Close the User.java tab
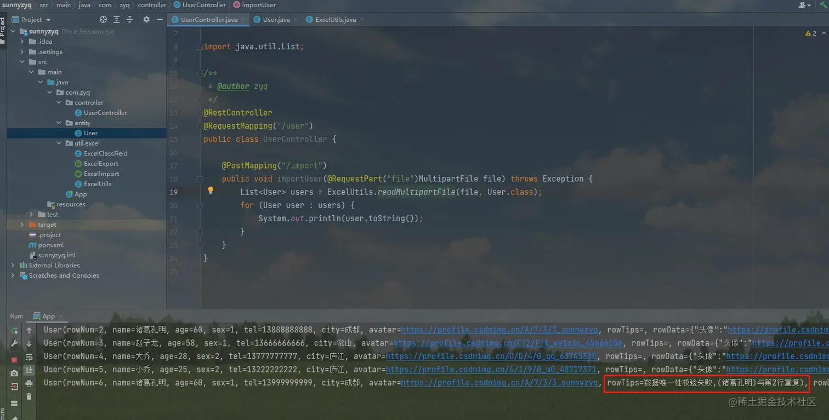This screenshot has height=420, width=829. pos(296,19)
